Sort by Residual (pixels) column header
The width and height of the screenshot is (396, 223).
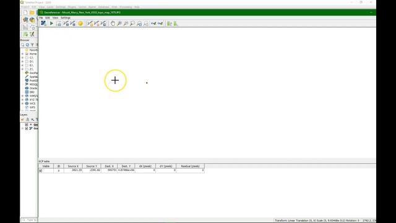click(190, 166)
